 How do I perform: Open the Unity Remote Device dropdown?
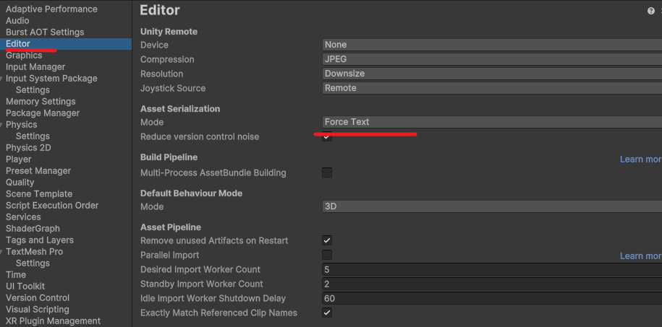492,45
